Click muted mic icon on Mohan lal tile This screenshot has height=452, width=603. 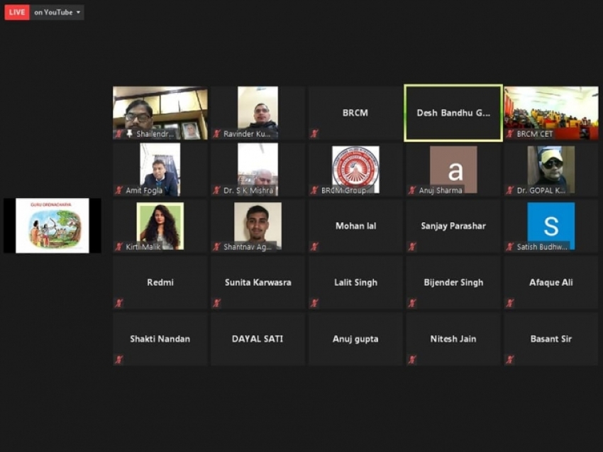click(x=314, y=247)
